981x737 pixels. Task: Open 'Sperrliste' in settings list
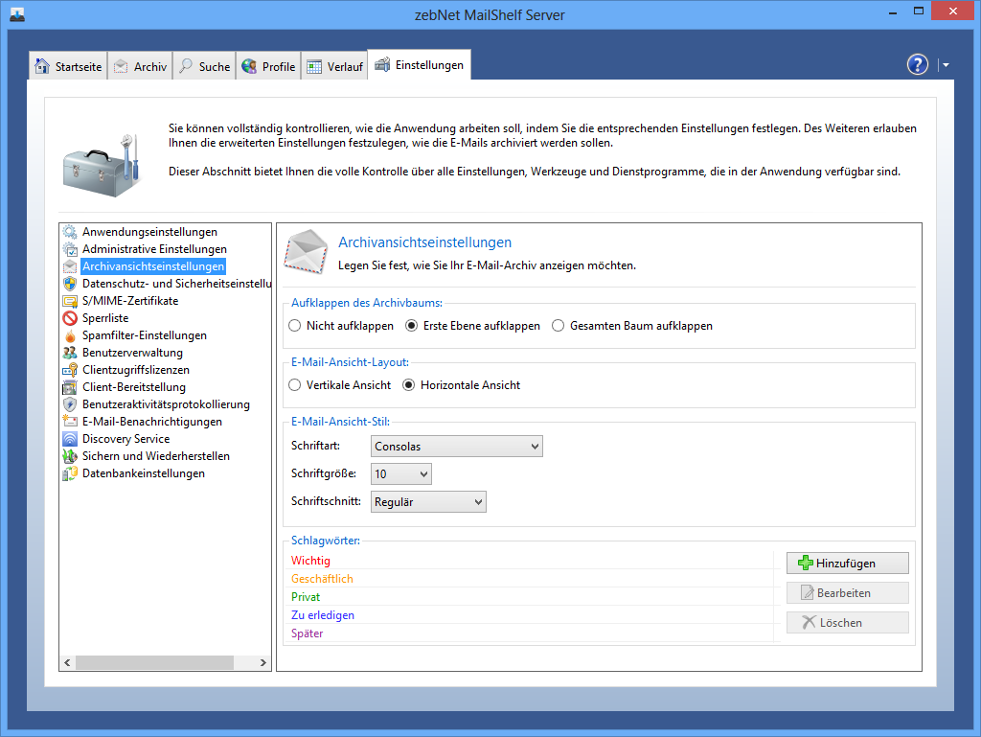(x=105, y=318)
